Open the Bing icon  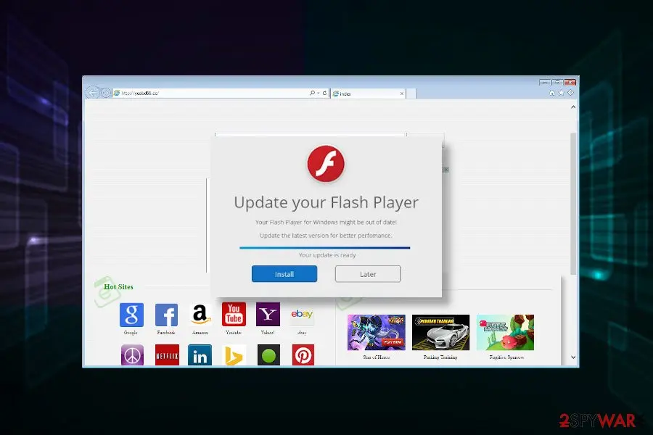(x=234, y=355)
